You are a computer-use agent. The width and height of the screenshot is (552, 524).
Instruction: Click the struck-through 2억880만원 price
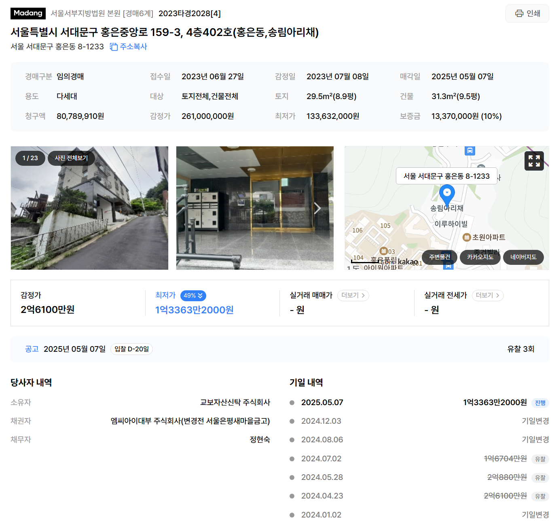coord(507,478)
